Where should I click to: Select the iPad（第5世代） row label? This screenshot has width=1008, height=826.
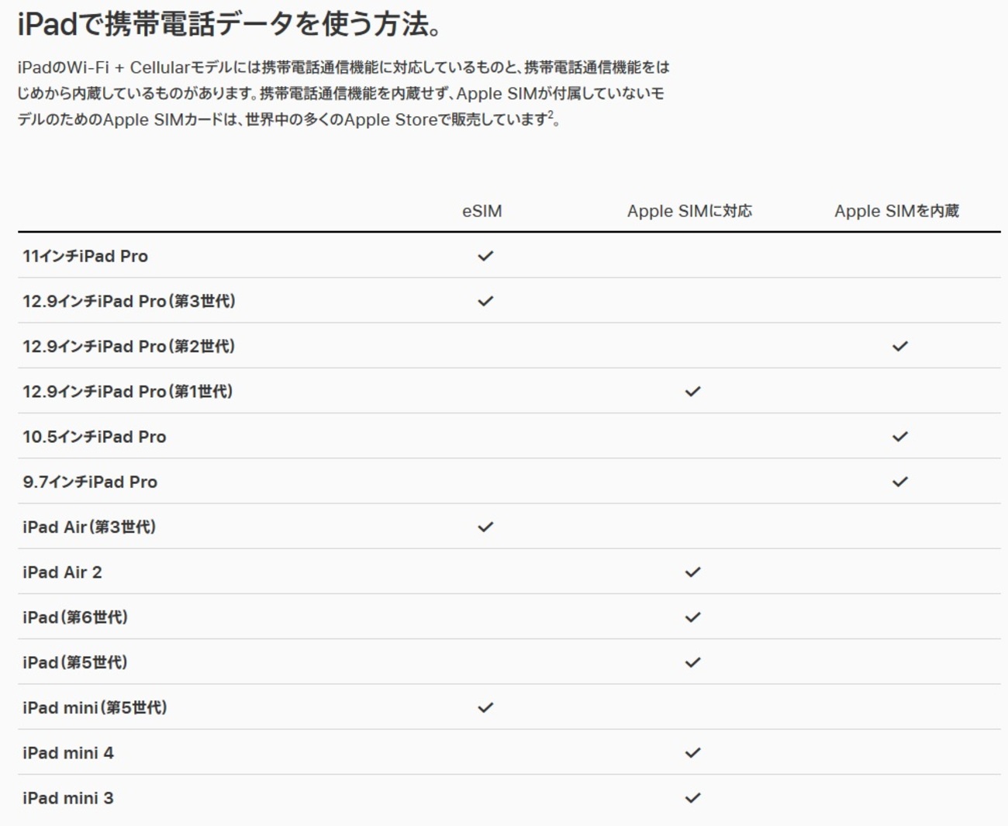[75, 662]
